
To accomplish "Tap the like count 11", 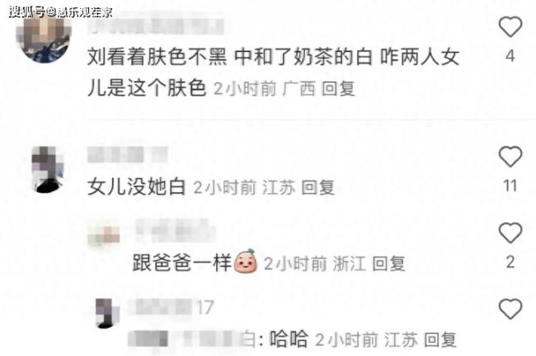I will tap(510, 186).
